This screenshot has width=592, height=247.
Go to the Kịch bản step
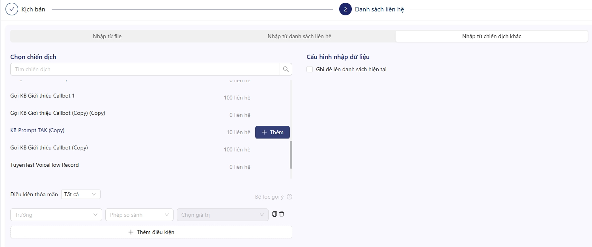click(x=34, y=9)
